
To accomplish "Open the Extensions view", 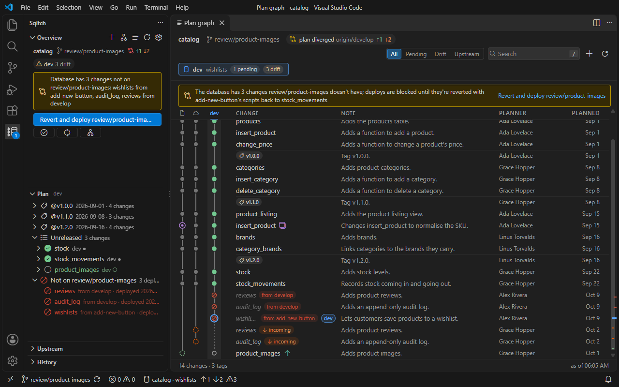I will pos(13,111).
